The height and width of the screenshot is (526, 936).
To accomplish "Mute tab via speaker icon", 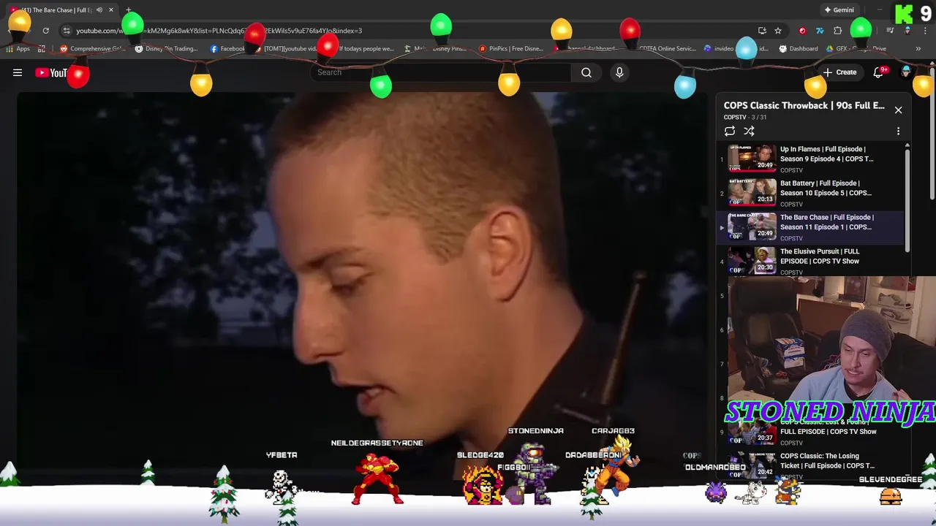I will [x=99, y=10].
